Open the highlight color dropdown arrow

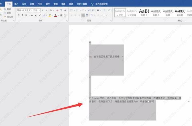click(x=53, y=15)
